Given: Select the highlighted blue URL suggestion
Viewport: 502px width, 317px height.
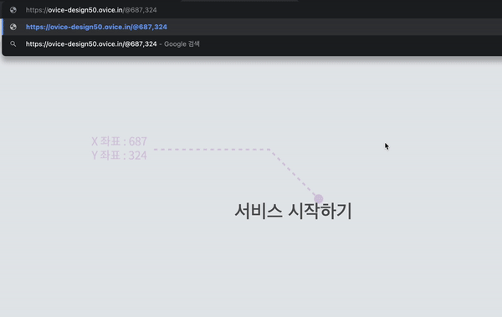Looking at the screenshot, I should [96, 27].
